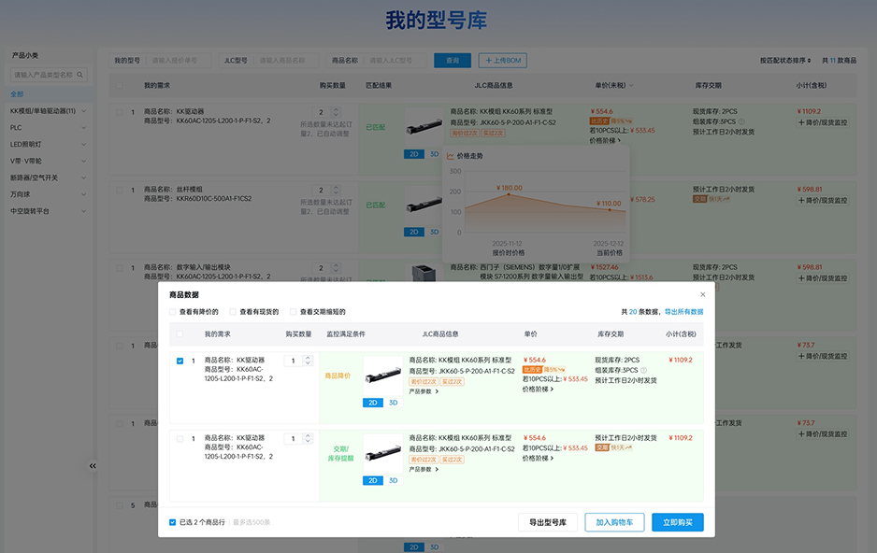Enable the 查看有降价的 filter checkbox
Screen dimensions: 877x553
pyautogui.click(x=173, y=312)
